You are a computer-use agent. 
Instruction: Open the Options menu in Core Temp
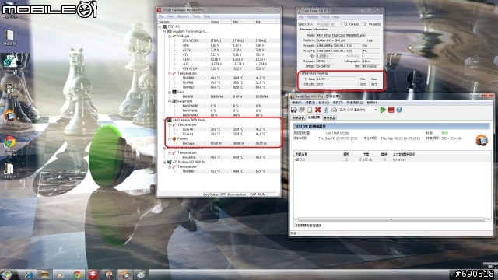coord(313,17)
